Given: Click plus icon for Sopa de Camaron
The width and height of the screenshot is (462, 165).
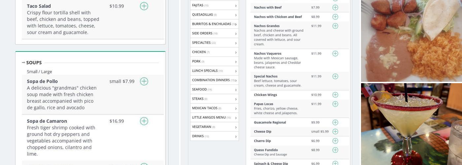Looking at the screenshot, I should point(144,121).
